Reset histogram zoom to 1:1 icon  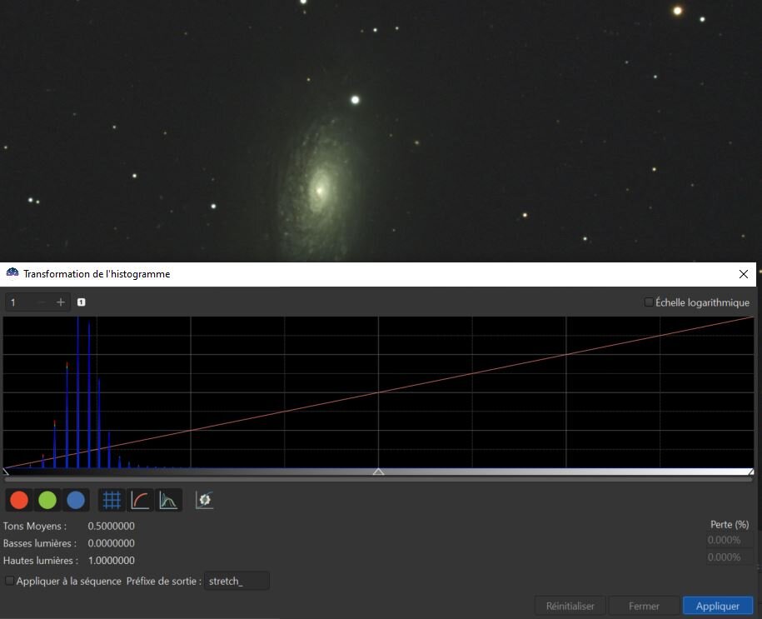pos(81,302)
